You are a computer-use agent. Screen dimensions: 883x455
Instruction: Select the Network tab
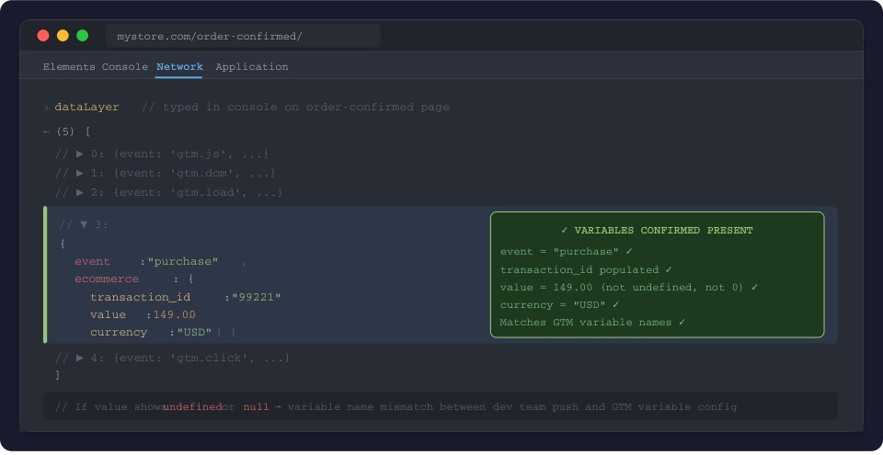pos(179,67)
